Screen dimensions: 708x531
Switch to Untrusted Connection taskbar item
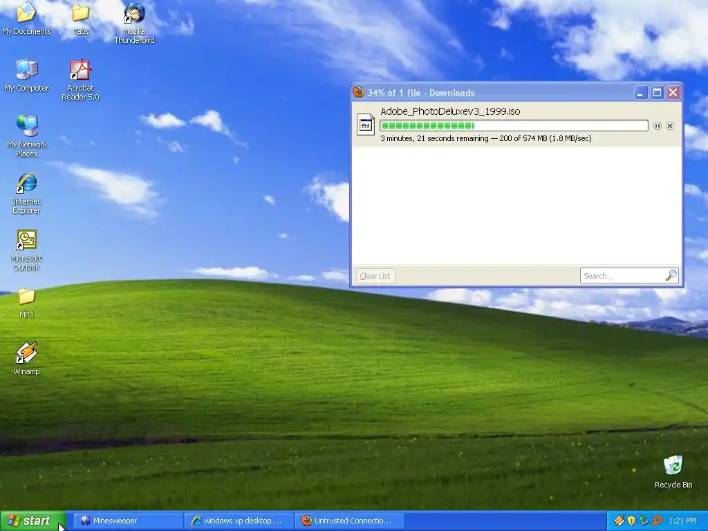pyautogui.click(x=350, y=521)
